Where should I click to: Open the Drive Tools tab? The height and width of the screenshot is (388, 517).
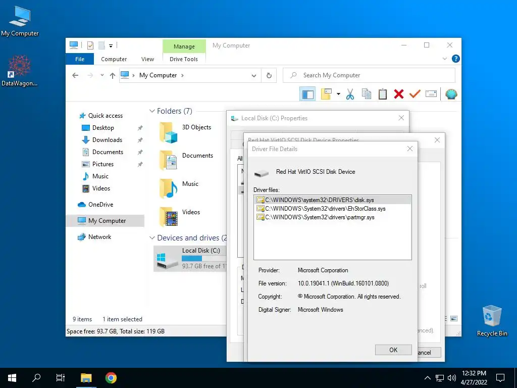184,59
